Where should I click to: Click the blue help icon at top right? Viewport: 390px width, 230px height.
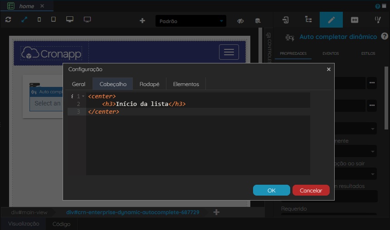pyautogui.click(x=378, y=6)
